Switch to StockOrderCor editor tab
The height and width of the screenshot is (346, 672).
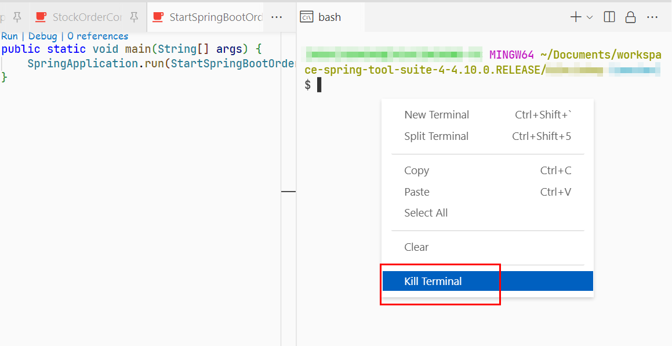coord(87,17)
